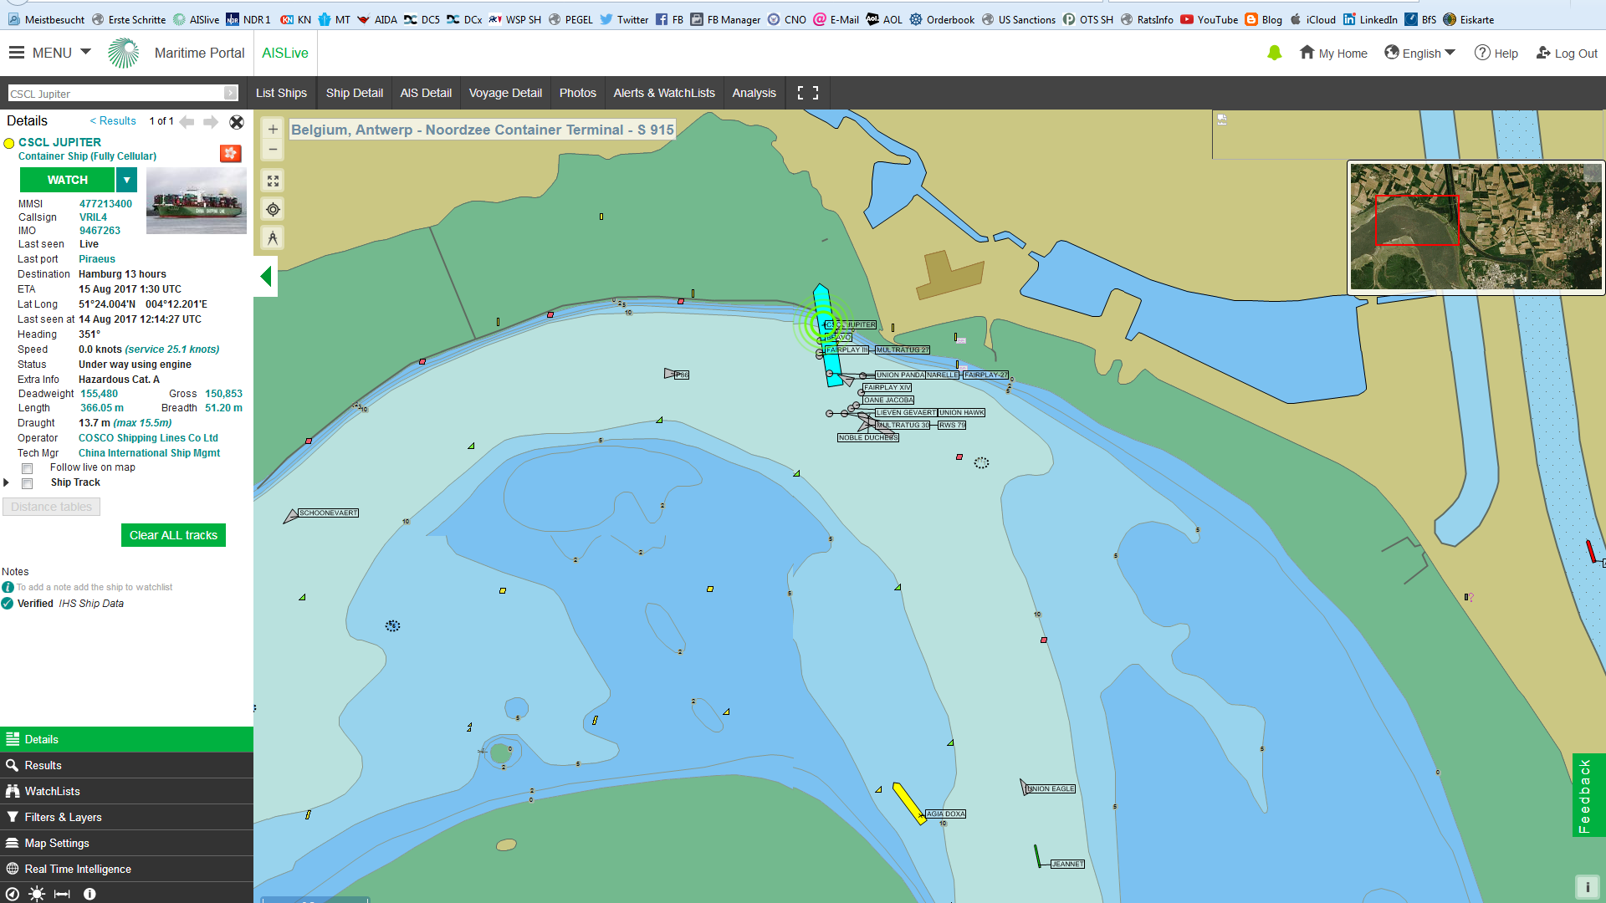This screenshot has height=903, width=1606.
Task: Open My Home
Action: click(1333, 53)
